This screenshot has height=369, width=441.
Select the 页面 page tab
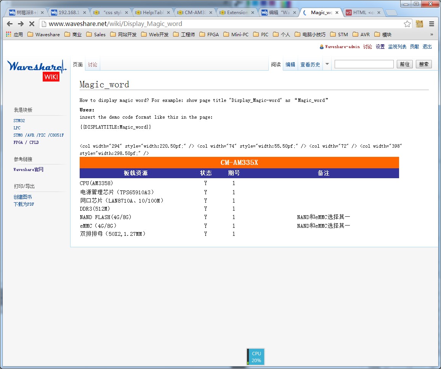(78, 64)
